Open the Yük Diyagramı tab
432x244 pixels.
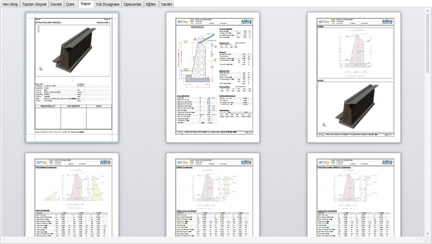tap(107, 4)
